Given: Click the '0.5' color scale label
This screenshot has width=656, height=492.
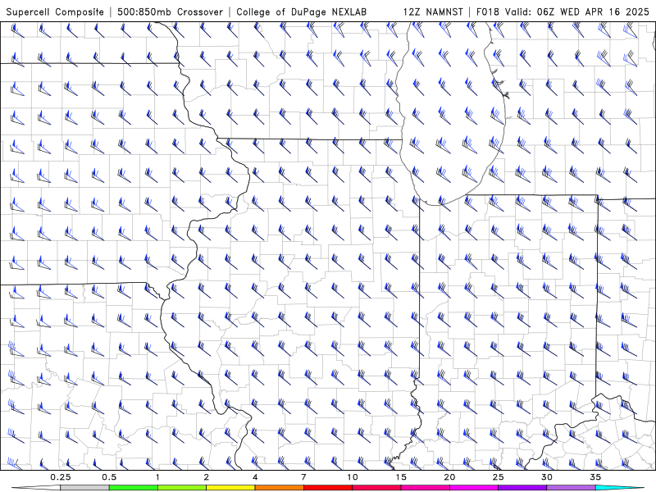Looking at the screenshot, I should point(109,477).
